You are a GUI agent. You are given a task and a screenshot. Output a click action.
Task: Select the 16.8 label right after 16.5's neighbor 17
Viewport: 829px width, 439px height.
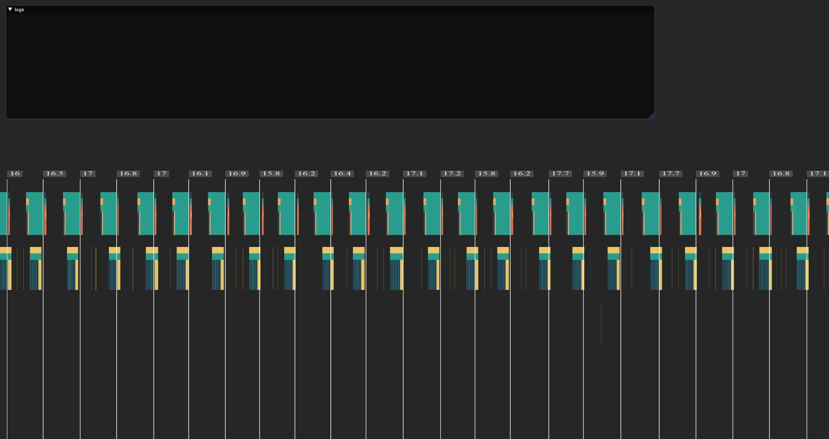(128, 174)
